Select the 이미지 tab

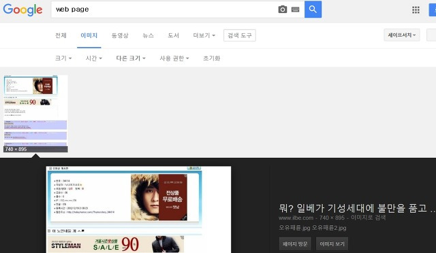point(89,35)
